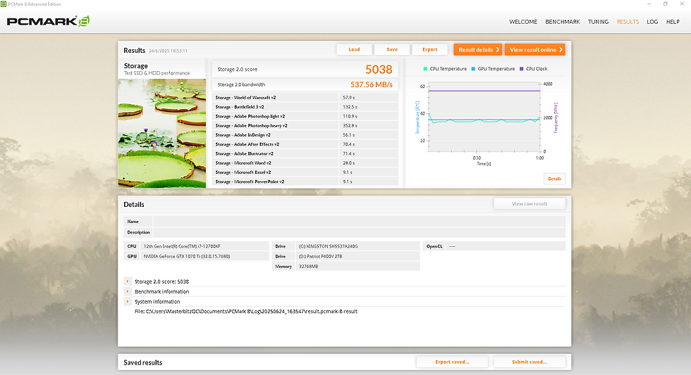The height and width of the screenshot is (375, 691).
Task: Open the LOG tab
Action: tap(652, 22)
